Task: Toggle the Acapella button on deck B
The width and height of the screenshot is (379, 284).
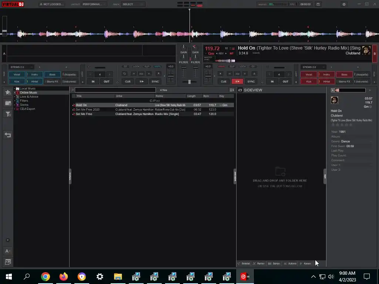Action: tap(362, 74)
